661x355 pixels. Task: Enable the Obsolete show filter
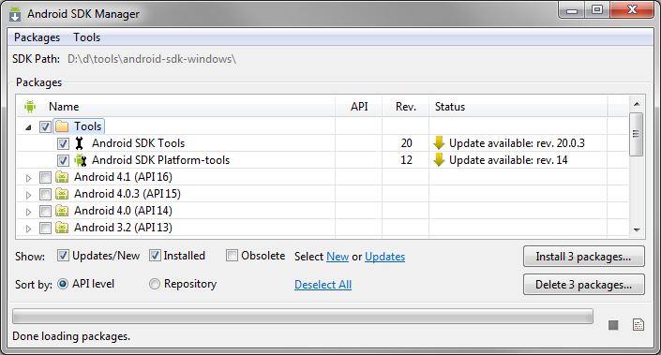(232, 255)
